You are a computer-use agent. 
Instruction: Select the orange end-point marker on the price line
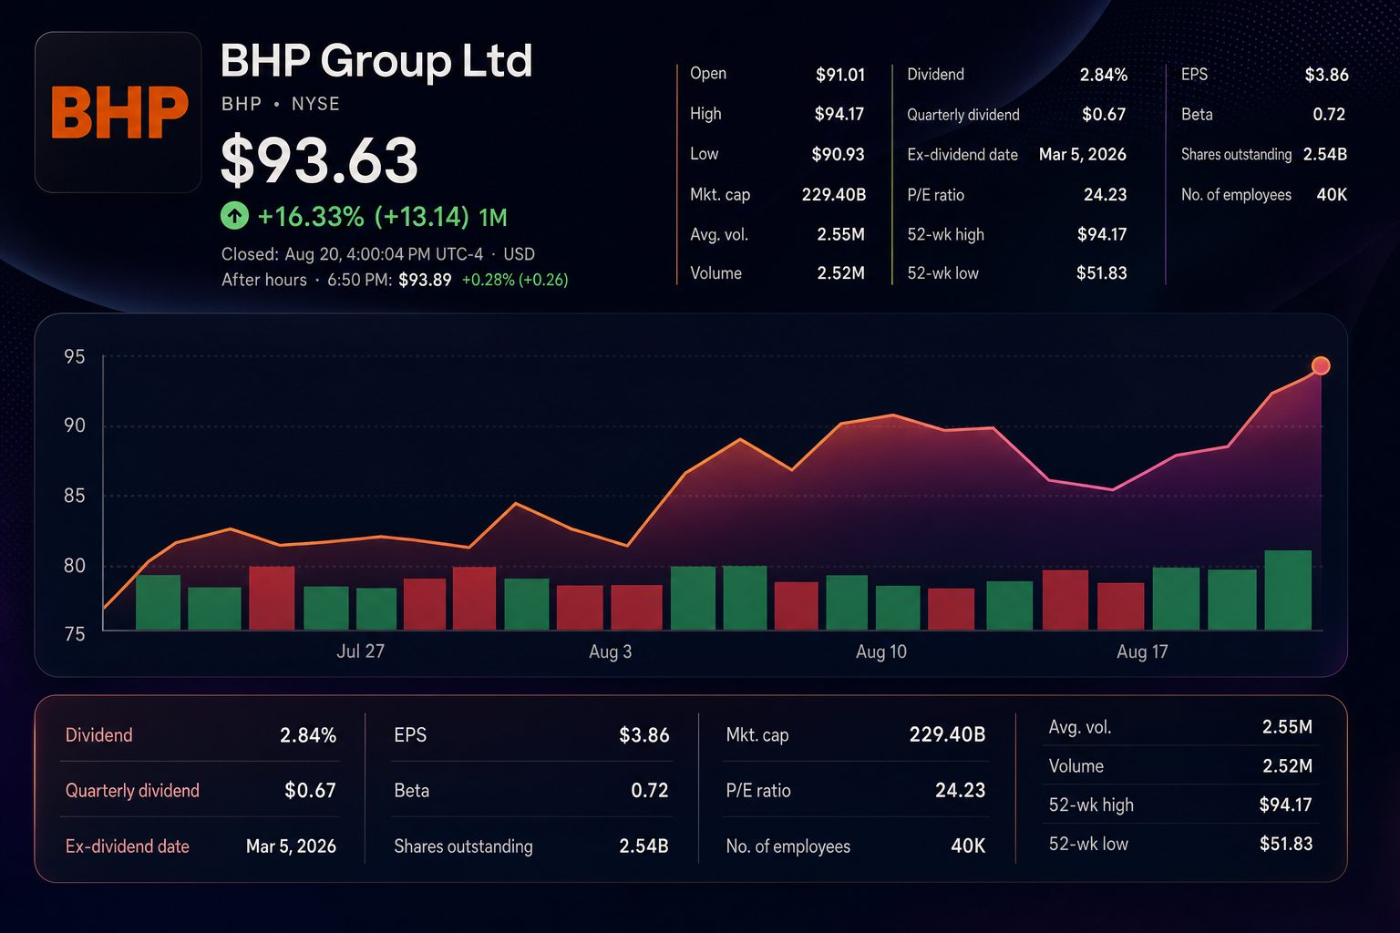coord(1321,366)
